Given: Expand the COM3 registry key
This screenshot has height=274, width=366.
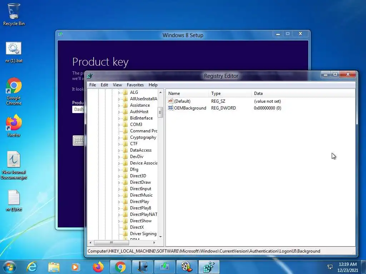Looking at the screenshot, I should (x=119, y=125).
